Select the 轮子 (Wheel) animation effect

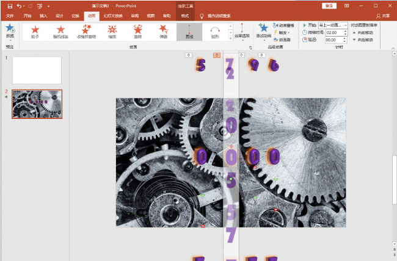tap(35, 32)
